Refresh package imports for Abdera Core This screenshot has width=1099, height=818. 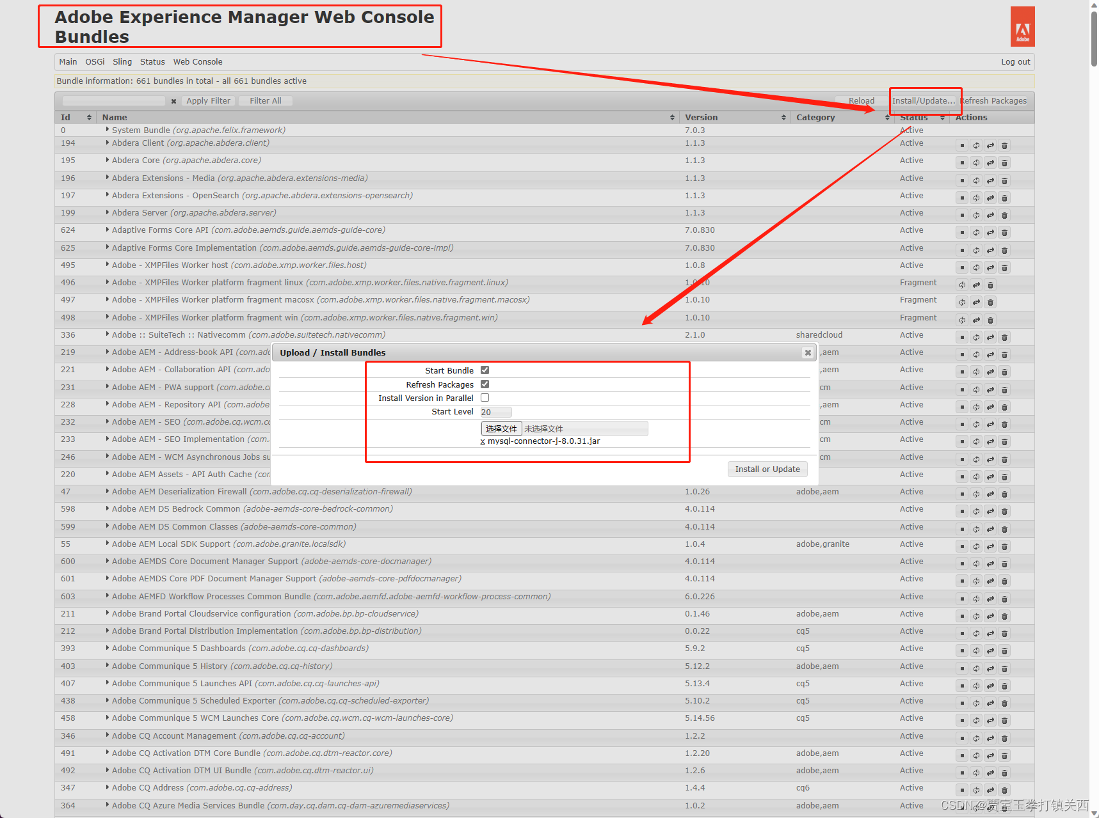[976, 163]
